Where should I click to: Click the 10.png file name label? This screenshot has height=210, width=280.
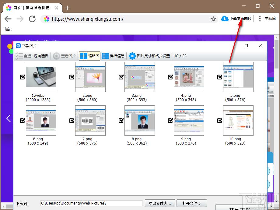[x=235, y=139]
